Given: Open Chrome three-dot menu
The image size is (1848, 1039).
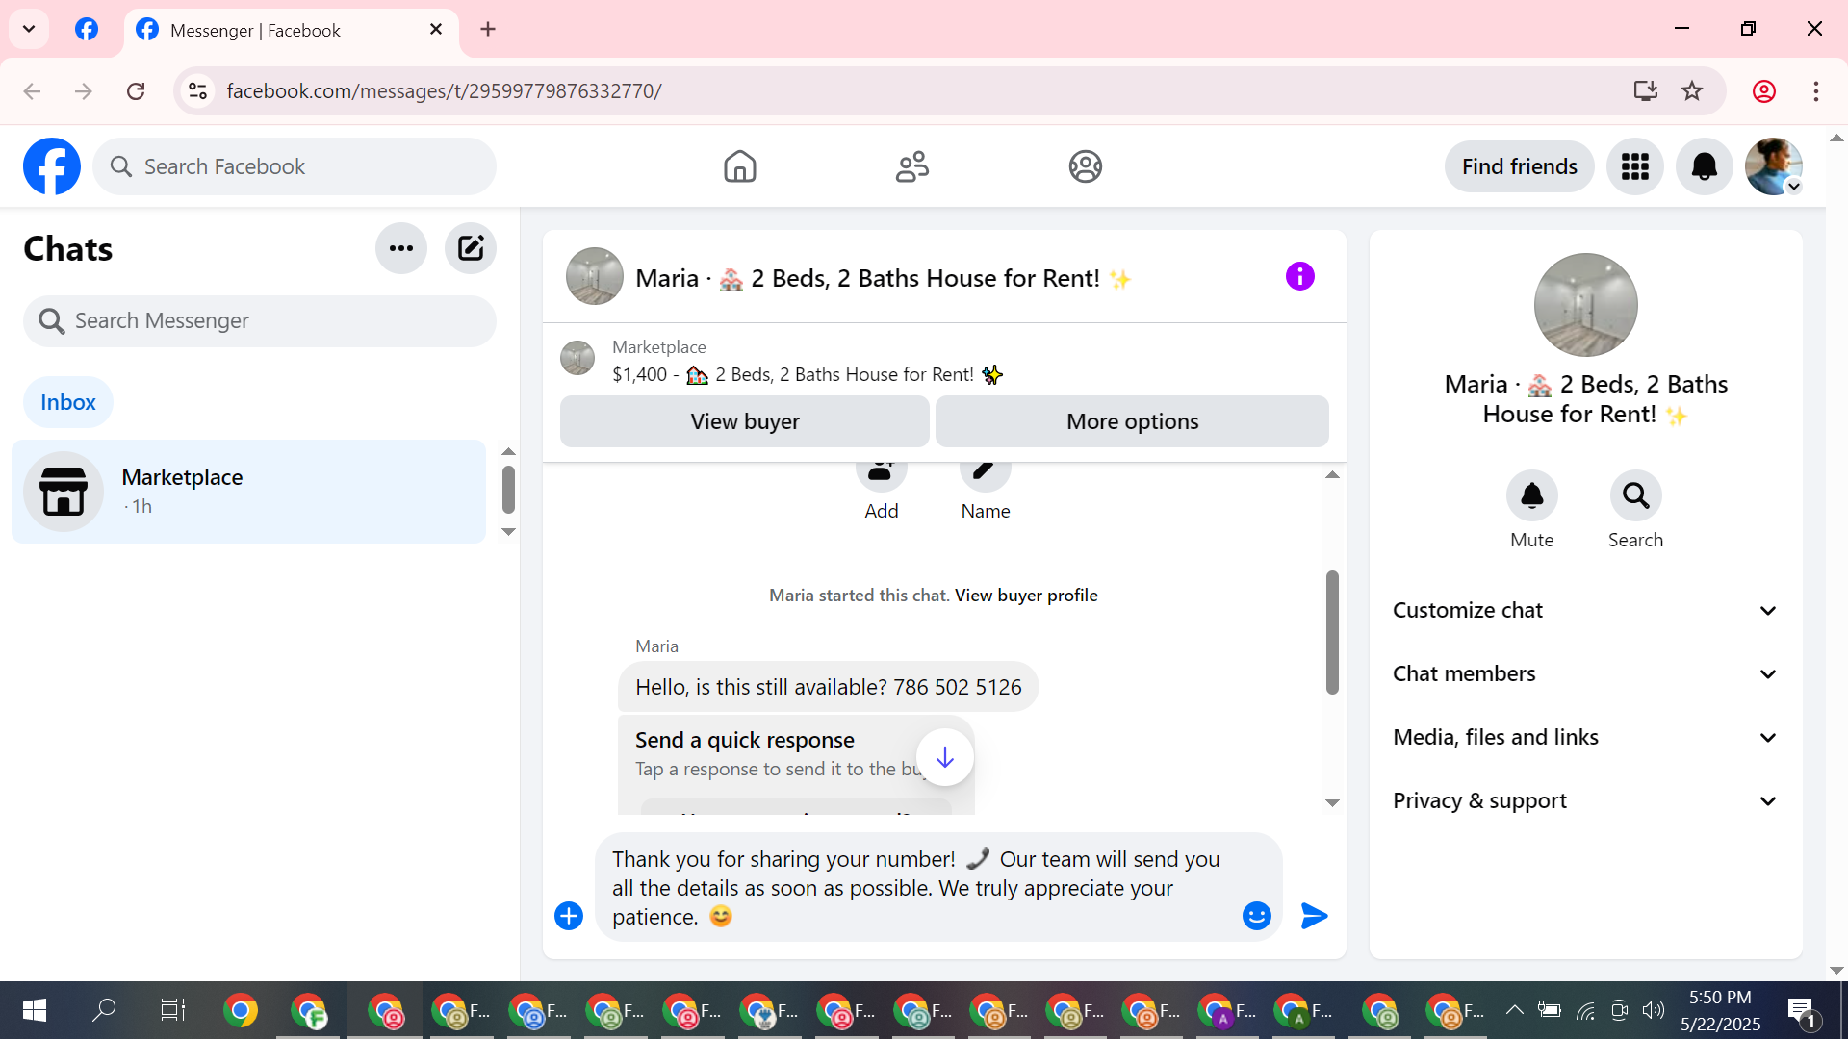Looking at the screenshot, I should tap(1816, 91).
